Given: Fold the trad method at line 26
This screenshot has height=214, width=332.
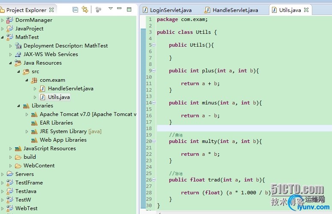Looking at the screenshot, I should click(154, 180).
